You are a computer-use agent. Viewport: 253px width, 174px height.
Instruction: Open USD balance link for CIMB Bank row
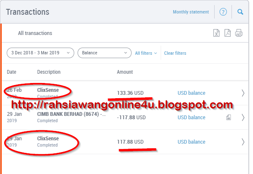(x=191, y=118)
